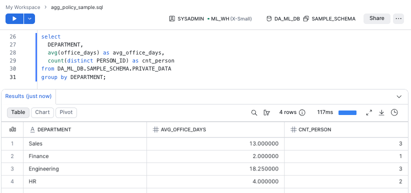Switch to the Results tab
Image resolution: width=411 pixels, height=193 pixels.
[x=28, y=96]
